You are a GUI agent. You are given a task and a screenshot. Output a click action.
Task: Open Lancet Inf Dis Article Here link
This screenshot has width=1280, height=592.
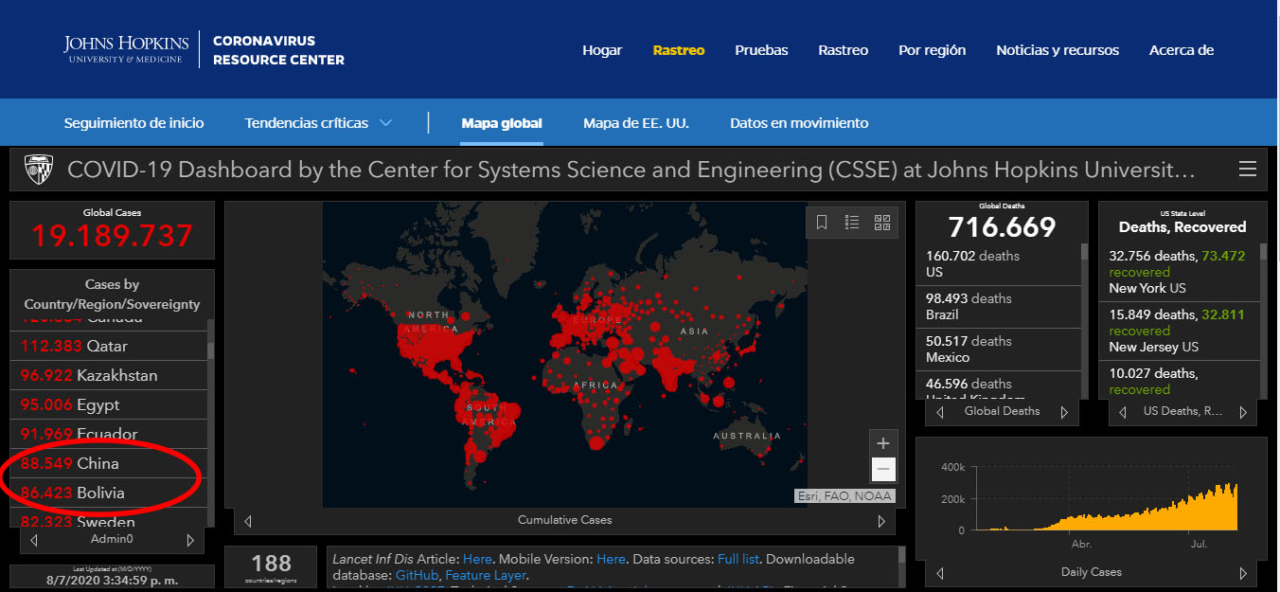(x=477, y=559)
